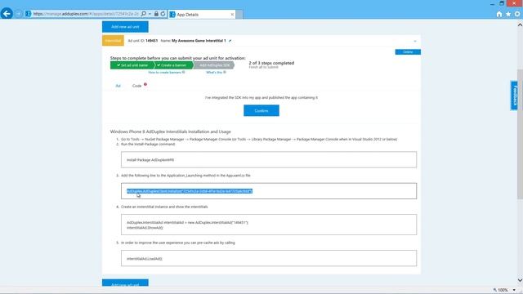
Task: Click the Add AdDuplex SDK step
Action: click(214, 65)
